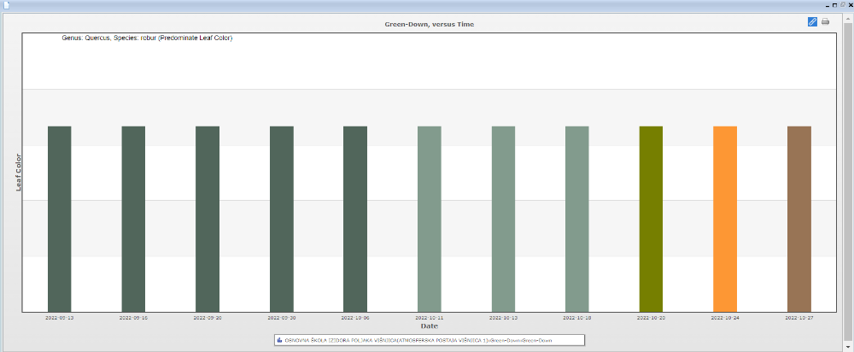The height and width of the screenshot is (352, 854).
Task: Click the dark green 2022-10-06 bar
Action: pos(355,219)
